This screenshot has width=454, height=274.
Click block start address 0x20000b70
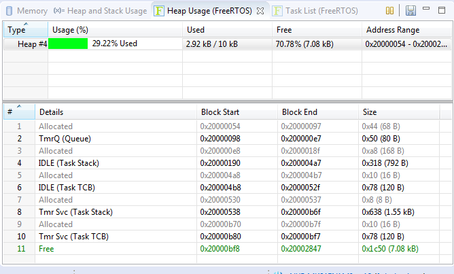click(x=220, y=224)
